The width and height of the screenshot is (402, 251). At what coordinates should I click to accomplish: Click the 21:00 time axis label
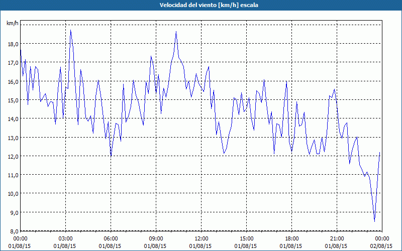click(x=337, y=239)
